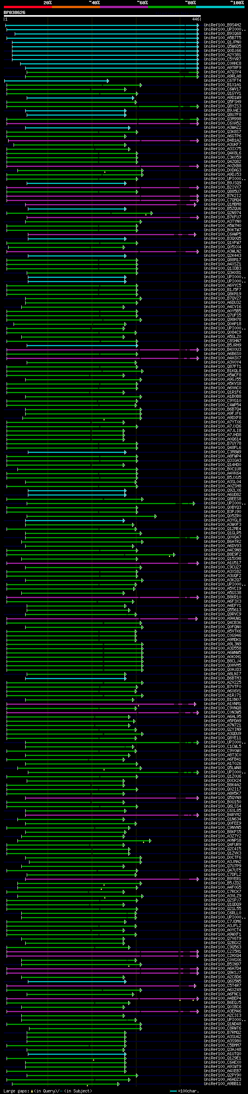Select hit UniRef100_Q1JPN0
Screen dimensions: 248x1094
click(x=222, y=42)
